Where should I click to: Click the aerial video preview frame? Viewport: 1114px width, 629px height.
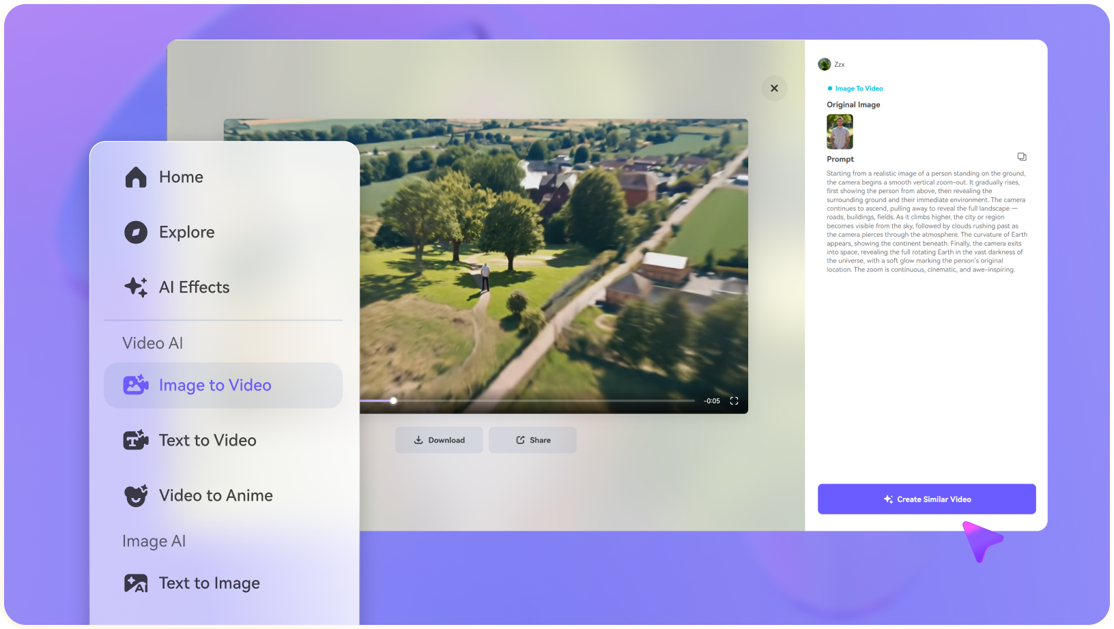(x=554, y=259)
